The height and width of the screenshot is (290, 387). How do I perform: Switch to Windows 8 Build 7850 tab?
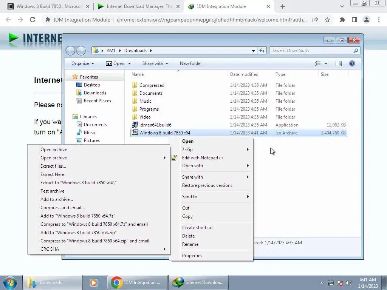(x=48, y=6)
